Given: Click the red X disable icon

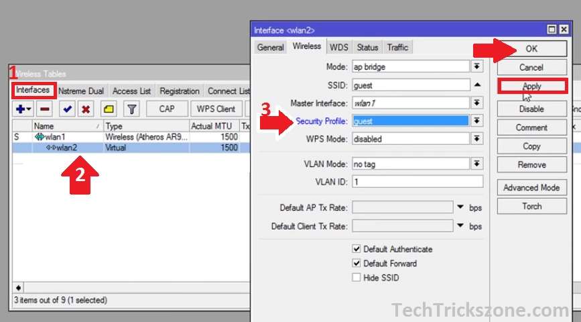Looking at the screenshot, I should click(86, 109).
